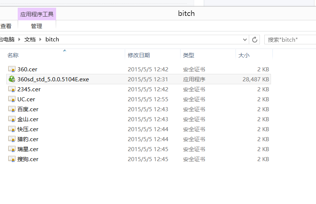This screenshot has height=204, width=316.
Task: Navigate to 文档 in the breadcrumb
Action: 30,39
